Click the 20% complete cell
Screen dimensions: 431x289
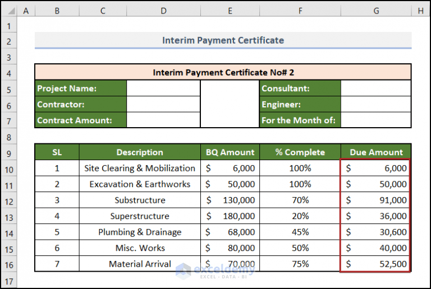(300, 216)
